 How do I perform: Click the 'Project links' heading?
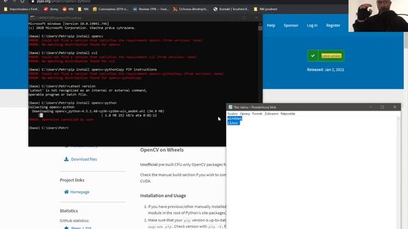[x=72, y=180]
